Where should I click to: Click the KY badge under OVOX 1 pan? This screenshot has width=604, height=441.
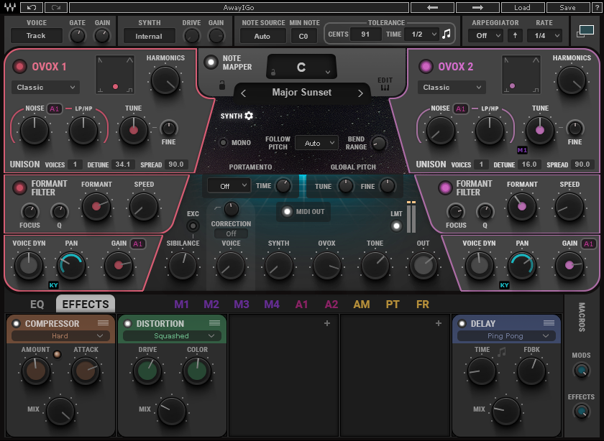click(53, 285)
